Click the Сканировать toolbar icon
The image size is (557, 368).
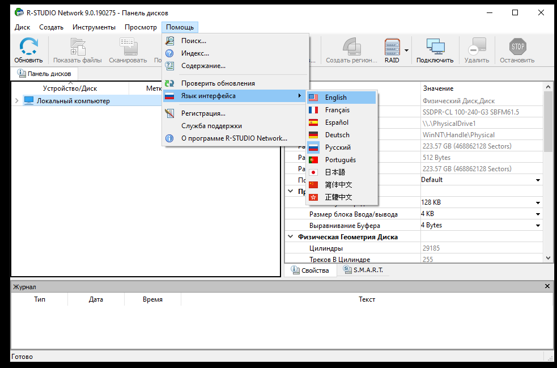coord(128,50)
